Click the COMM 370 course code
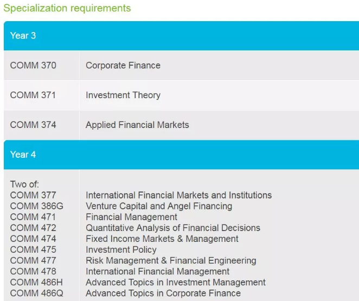359x301 pixels. click(x=33, y=66)
